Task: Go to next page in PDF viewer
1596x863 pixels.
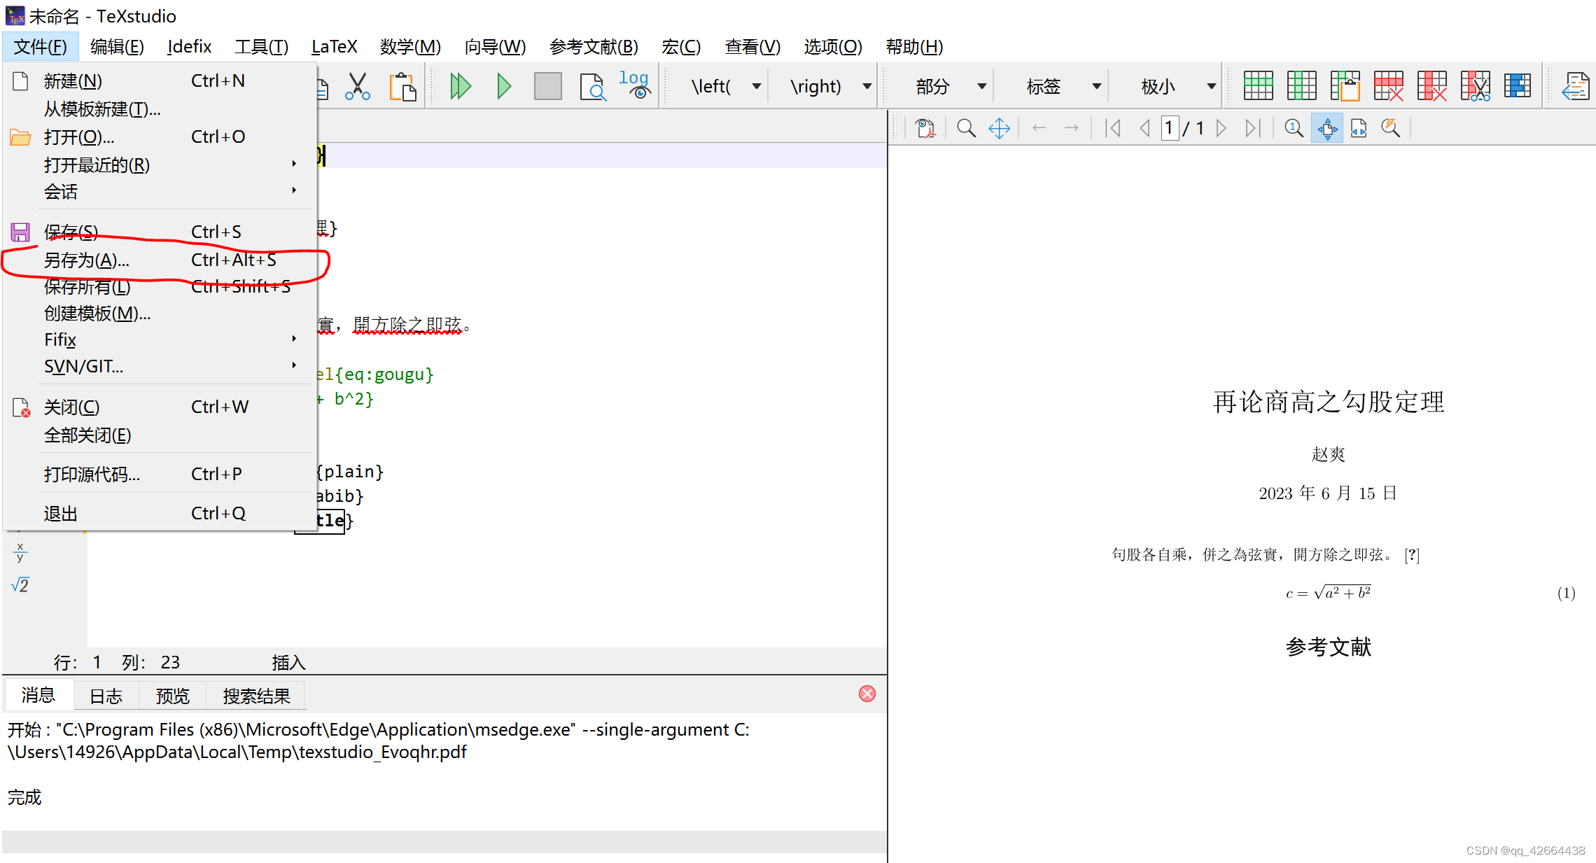Action: tap(1221, 128)
